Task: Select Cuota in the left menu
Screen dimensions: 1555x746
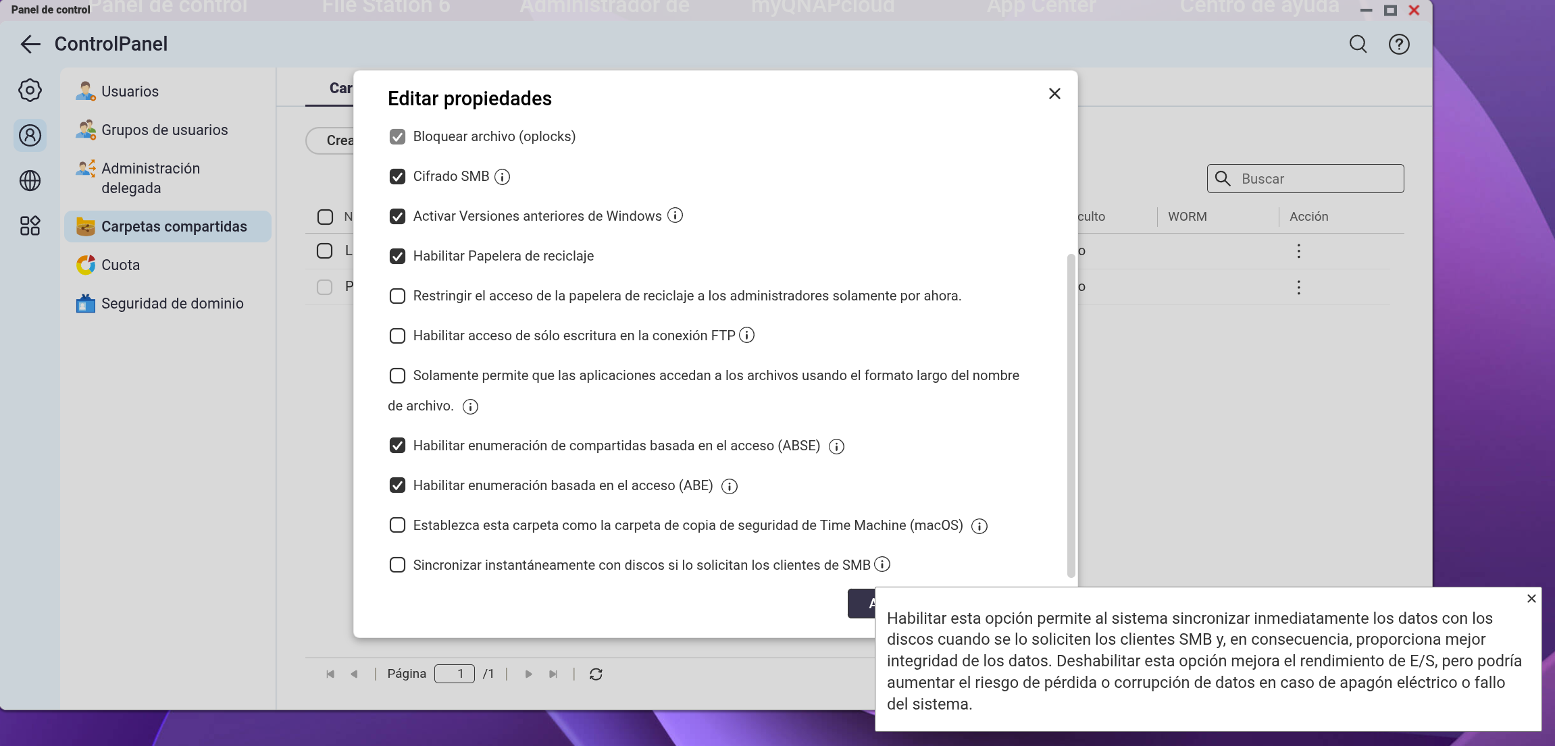Action: pos(120,265)
